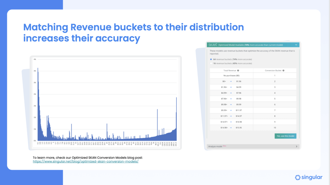The width and height of the screenshot is (330, 185).
Task: Select the 64 revenue buckets option
Action: click(211, 59)
